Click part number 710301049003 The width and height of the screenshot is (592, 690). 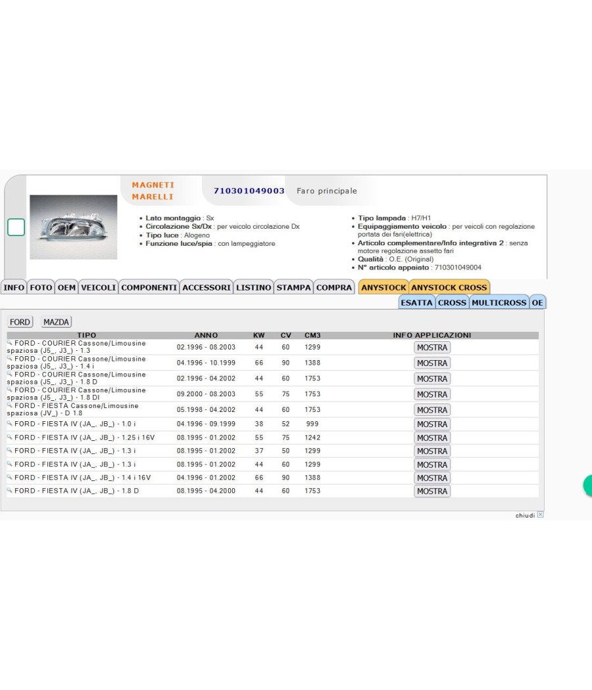point(249,191)
